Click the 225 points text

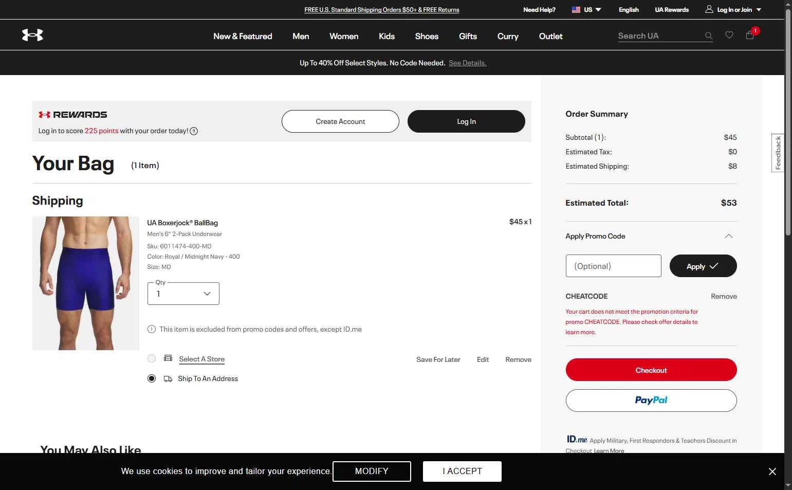[x=101, y=131]
